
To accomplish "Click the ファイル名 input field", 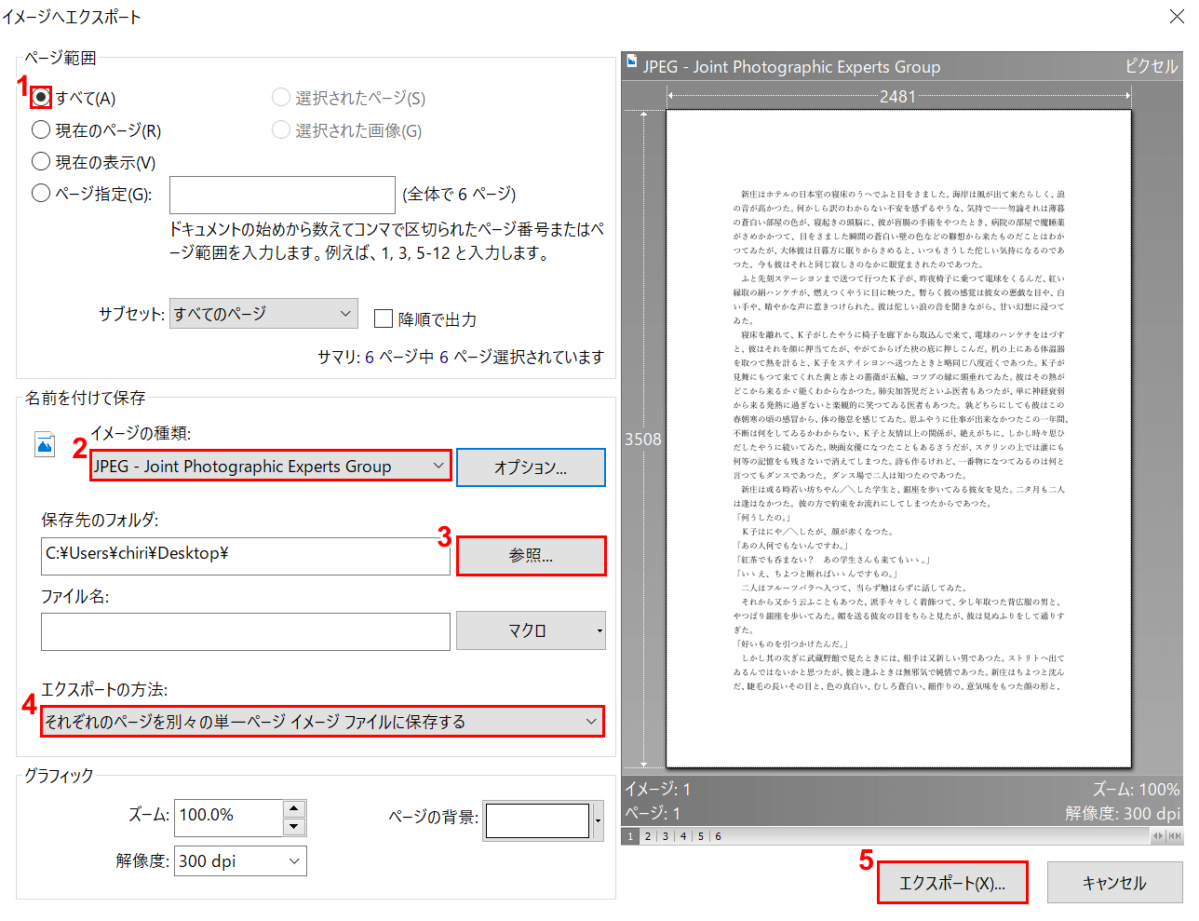I will 246,631.
